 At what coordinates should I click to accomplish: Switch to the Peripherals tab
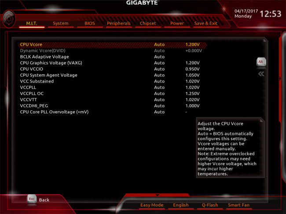pyautogui.click(x=118, y=23)
